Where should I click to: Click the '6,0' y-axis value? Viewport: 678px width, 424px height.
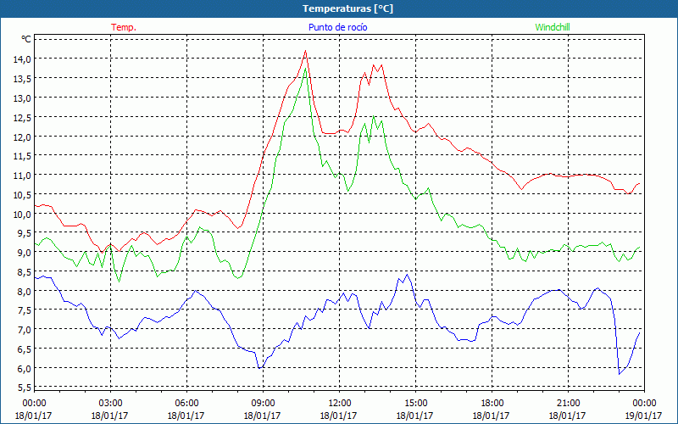coord(25,370)
